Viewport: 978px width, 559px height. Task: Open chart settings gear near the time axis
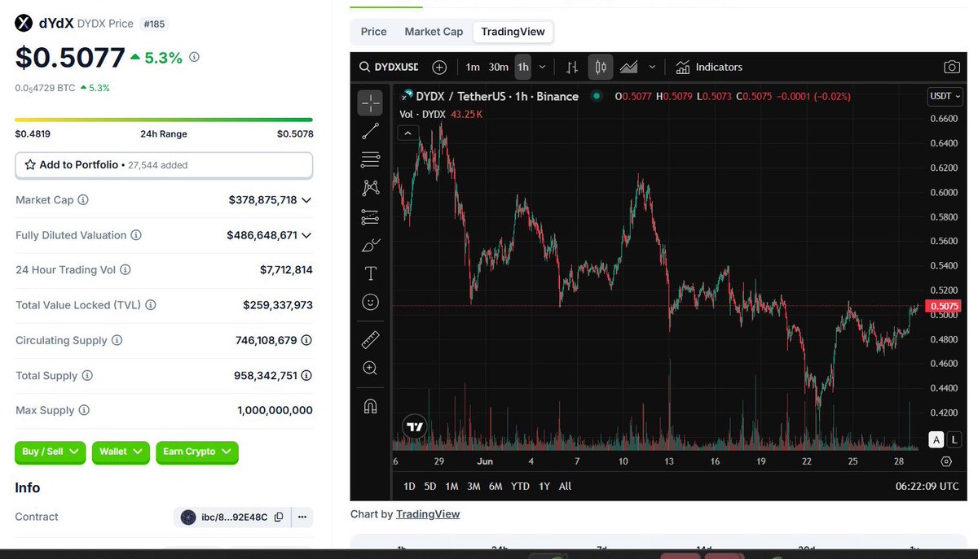[946, 461]
